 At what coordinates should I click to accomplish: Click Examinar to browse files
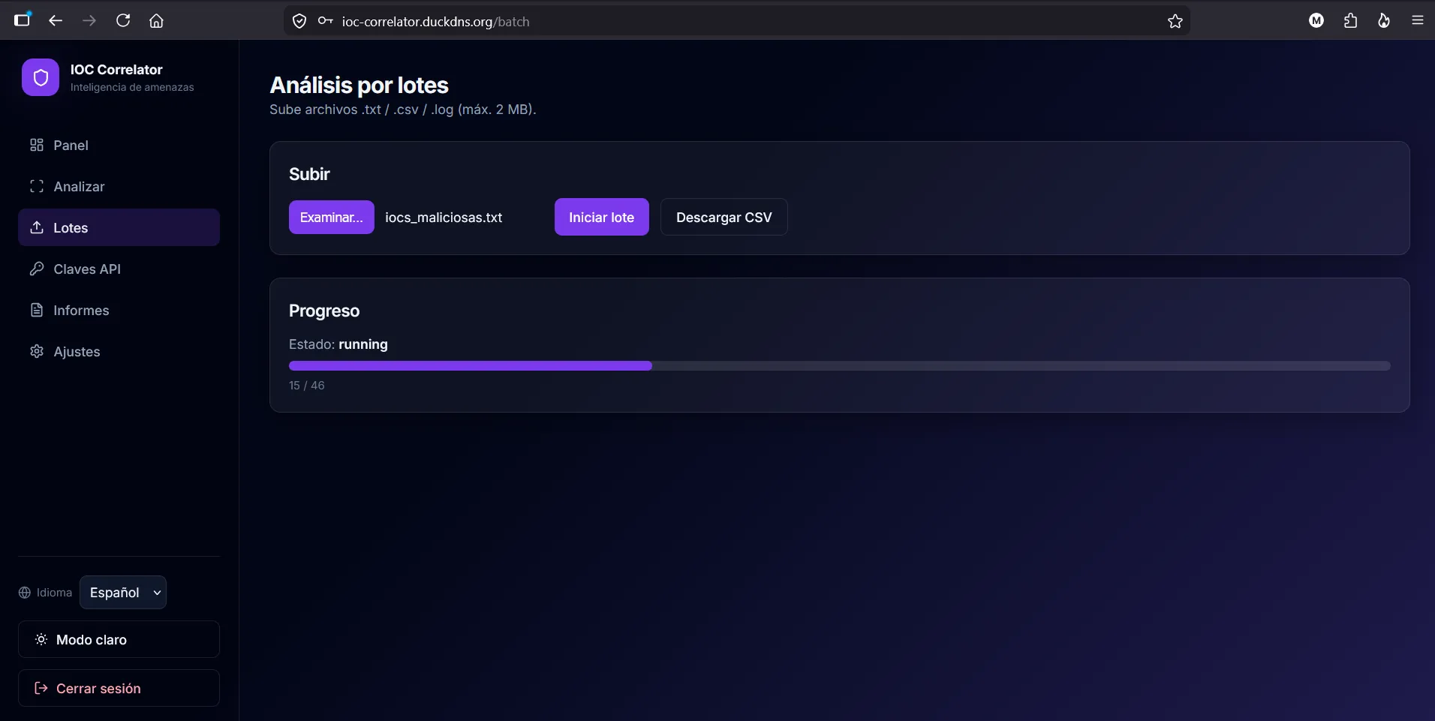click(331, 217)
